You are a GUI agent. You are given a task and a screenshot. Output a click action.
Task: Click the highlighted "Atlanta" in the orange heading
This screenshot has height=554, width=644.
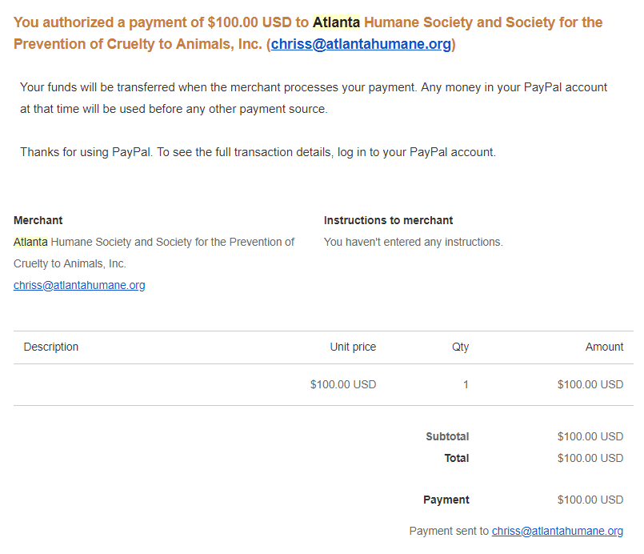[x=336, y=22]
